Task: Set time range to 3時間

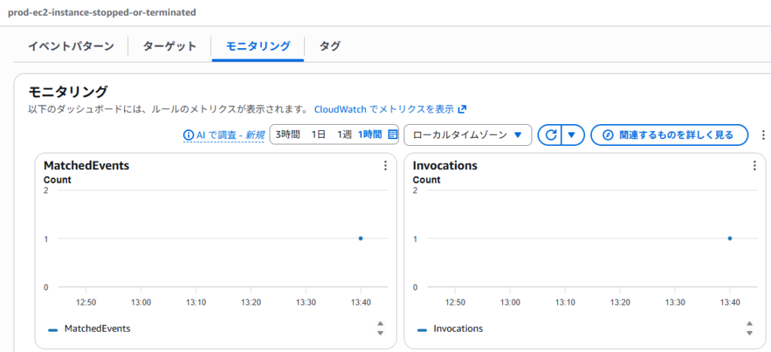Action: (288, 135)
